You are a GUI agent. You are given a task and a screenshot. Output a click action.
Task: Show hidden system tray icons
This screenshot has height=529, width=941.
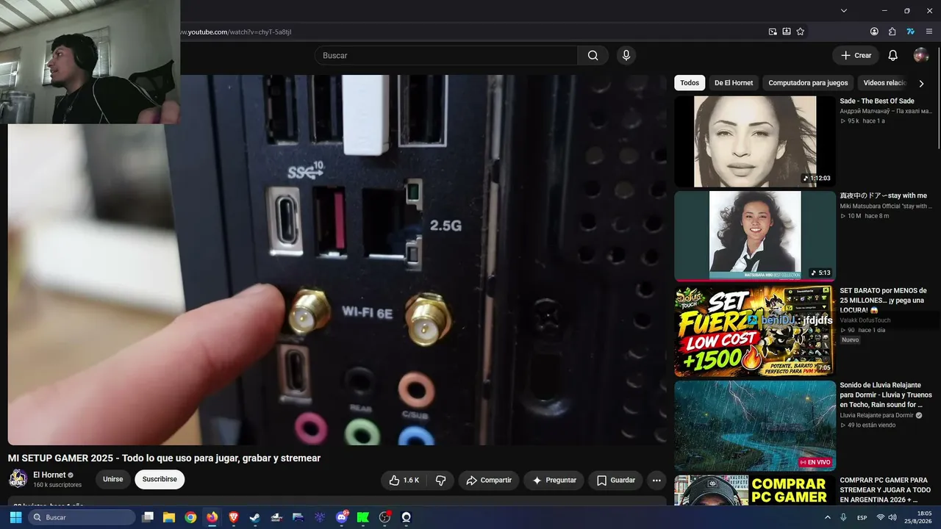click(x=827, y=517)
